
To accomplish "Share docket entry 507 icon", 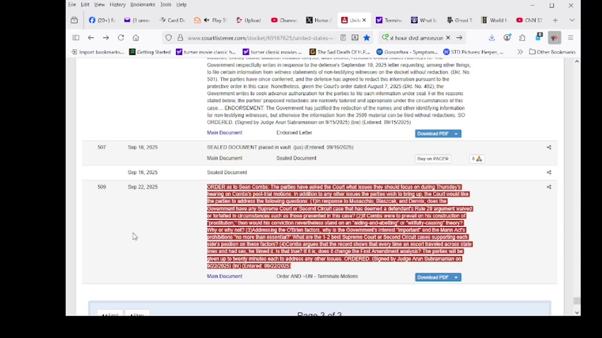I will pyautogui.click(x=549, y=147).
